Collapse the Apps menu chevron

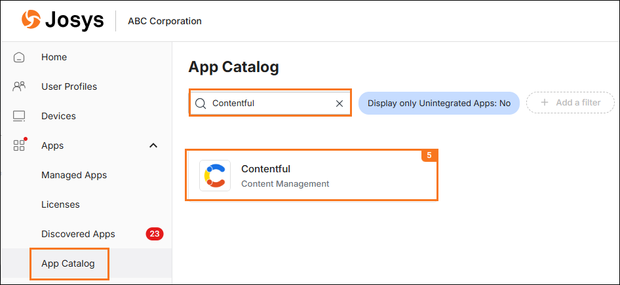click(x=153, y=145)
